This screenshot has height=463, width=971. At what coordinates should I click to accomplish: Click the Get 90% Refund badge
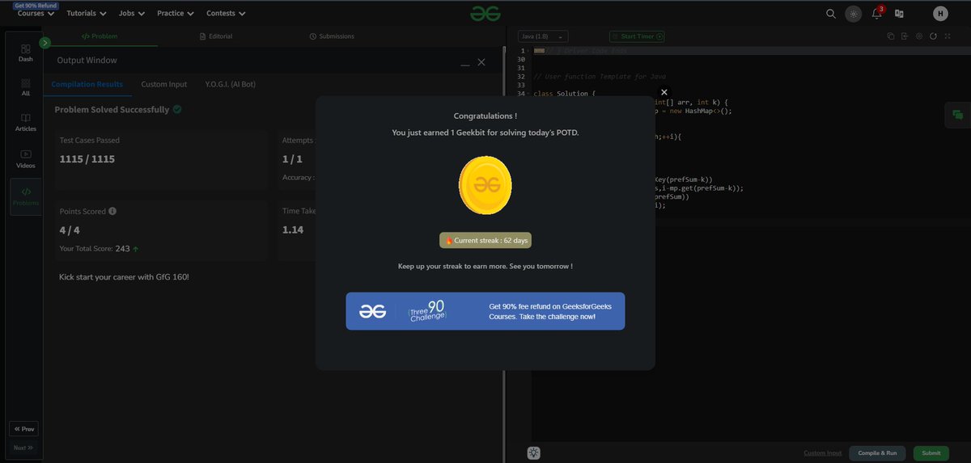pyautogui.click(x=36, y=5)
